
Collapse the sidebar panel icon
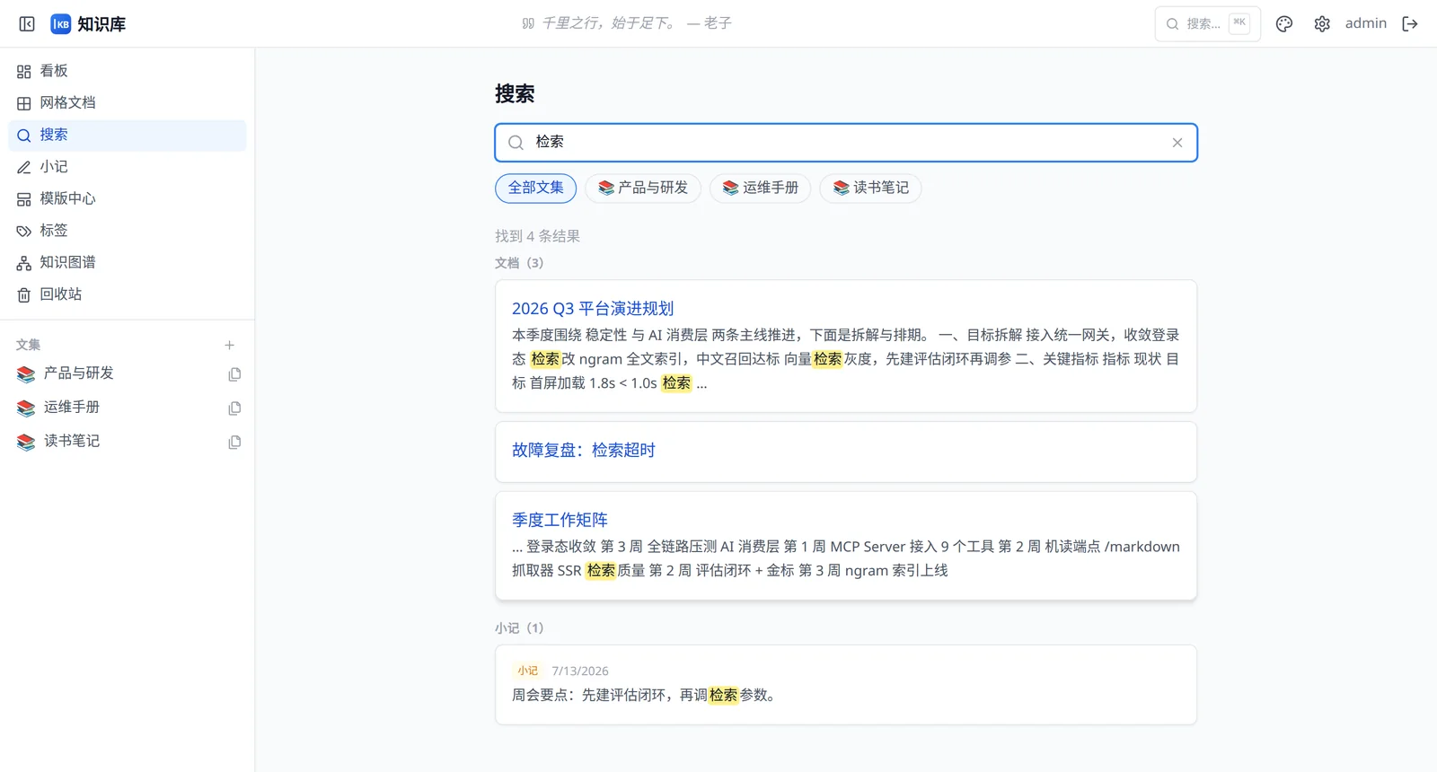tap(27, 24)
